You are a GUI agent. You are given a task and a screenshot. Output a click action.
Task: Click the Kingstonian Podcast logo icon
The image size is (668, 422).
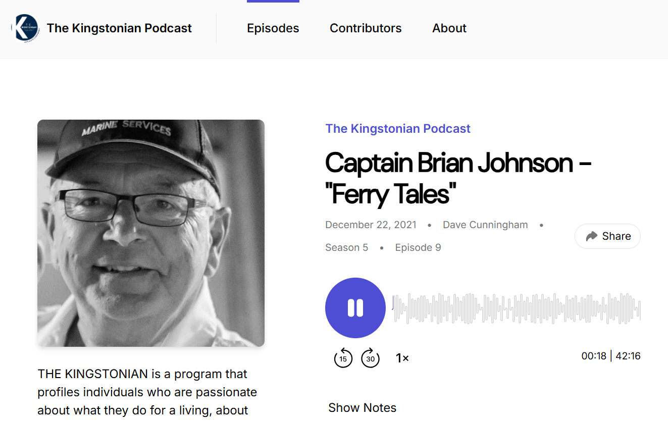(x=25, y=28)
